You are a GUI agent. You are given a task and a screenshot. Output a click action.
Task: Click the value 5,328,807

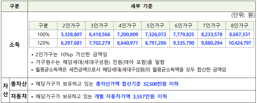(x=71, y=34)
